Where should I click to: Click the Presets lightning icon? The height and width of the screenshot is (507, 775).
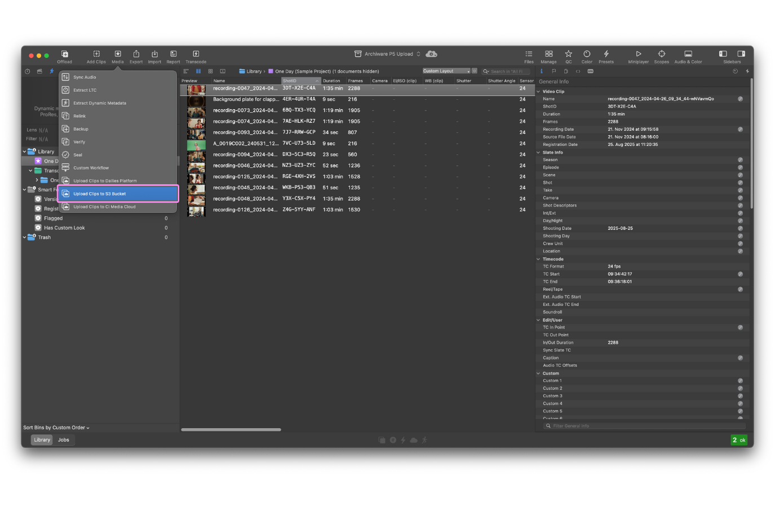tap(606, 55)
